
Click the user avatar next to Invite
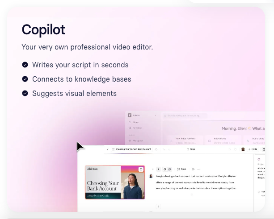pos(243,149)
